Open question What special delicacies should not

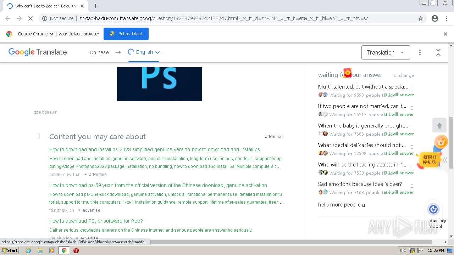362,145
